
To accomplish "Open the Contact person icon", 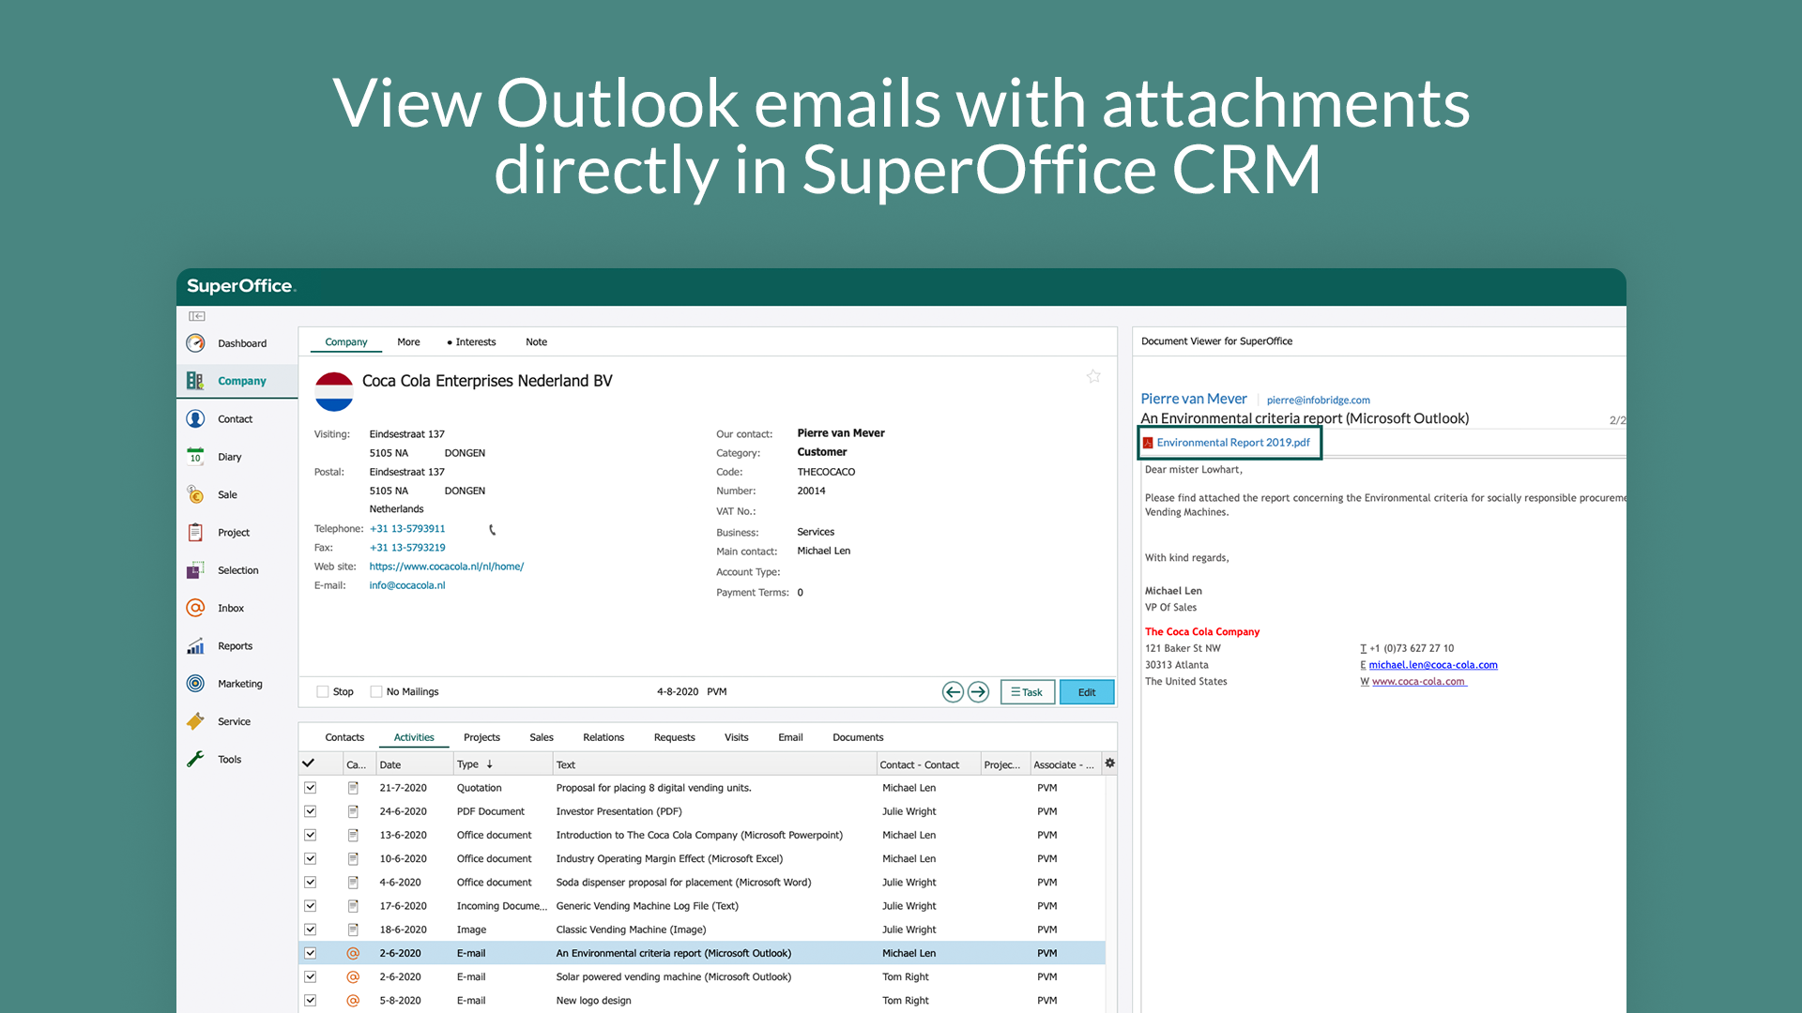I will coord(195,419).
